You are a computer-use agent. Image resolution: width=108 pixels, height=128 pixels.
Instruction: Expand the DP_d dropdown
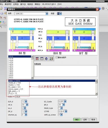click(x=26, y=111)
